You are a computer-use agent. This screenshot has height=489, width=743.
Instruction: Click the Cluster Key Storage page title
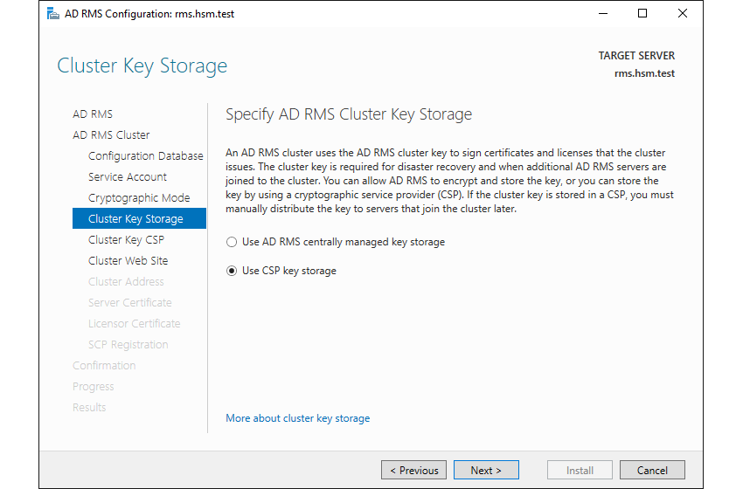click(142, 65)
